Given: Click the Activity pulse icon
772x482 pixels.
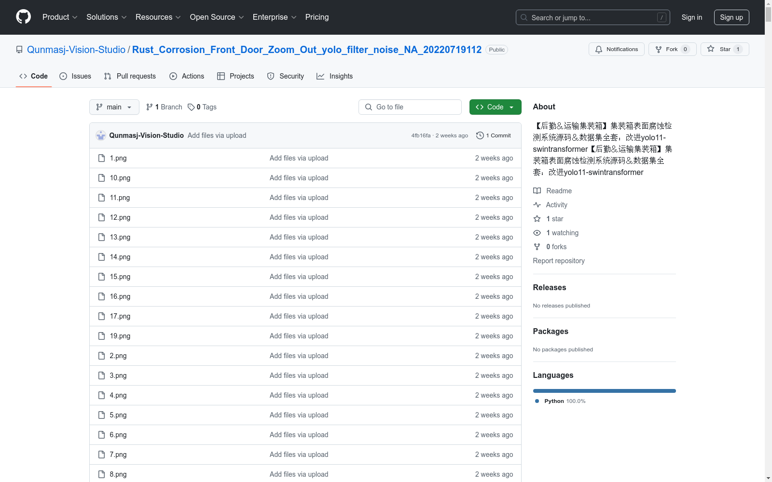Looking at the screenshot, I should [x=537, y=204].
